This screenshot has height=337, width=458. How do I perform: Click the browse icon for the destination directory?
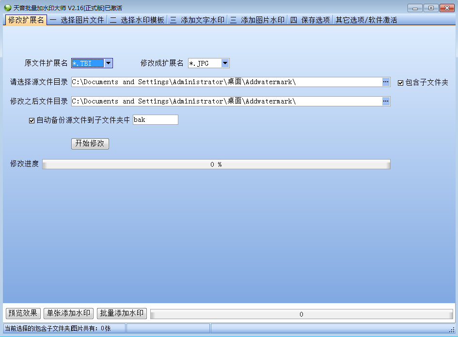coord(386,101)
